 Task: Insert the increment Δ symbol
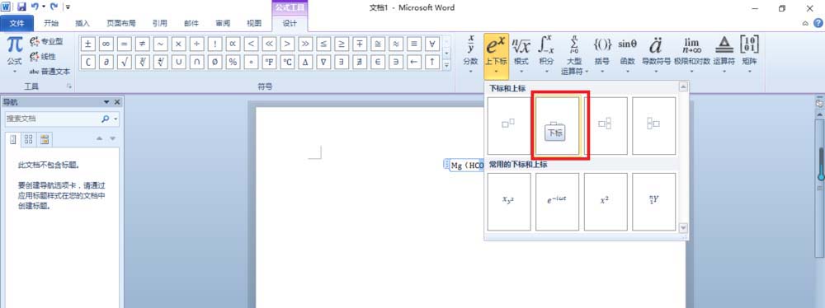(x=305, y=62)
